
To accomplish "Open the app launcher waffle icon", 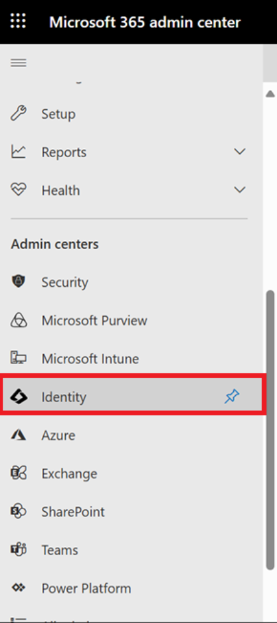I will coord(18,21).
